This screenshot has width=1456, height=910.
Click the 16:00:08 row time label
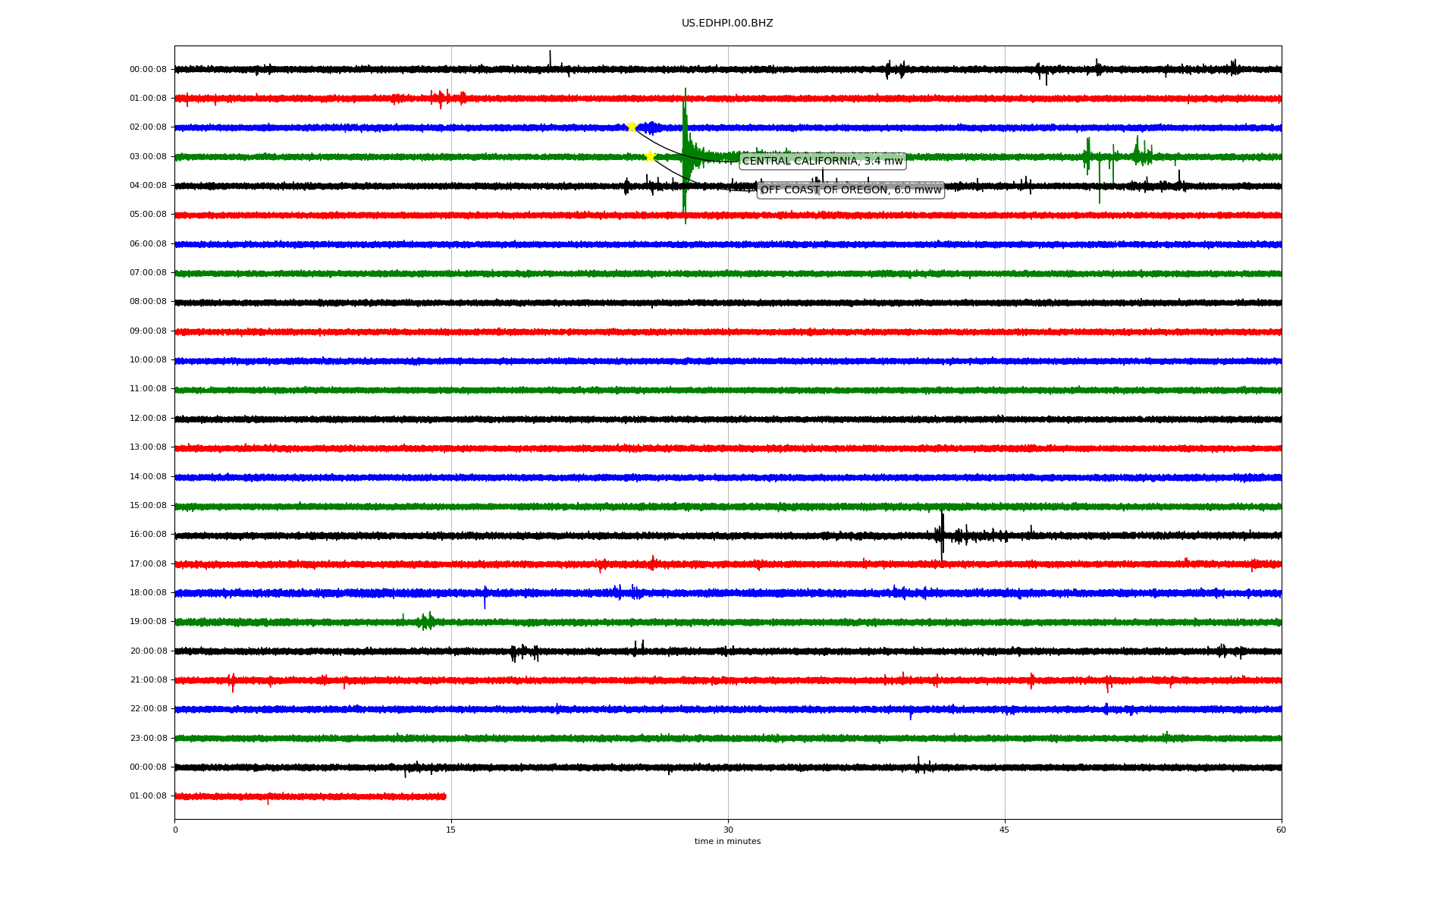tap(148, 535)
